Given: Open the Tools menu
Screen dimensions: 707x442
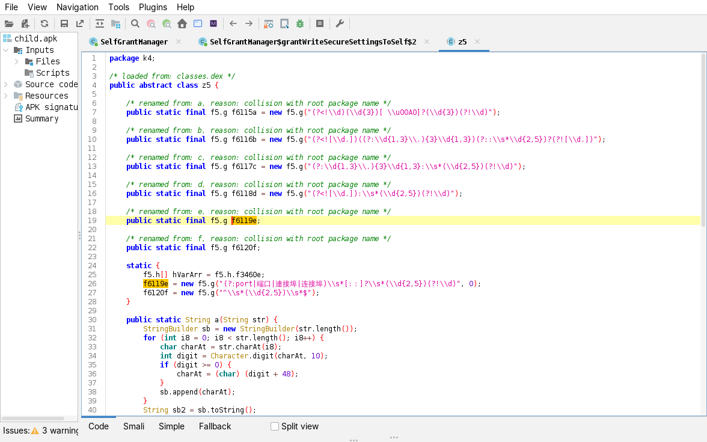Looking at the screenshot, I should pyautogui.click(x=118, y=7).
